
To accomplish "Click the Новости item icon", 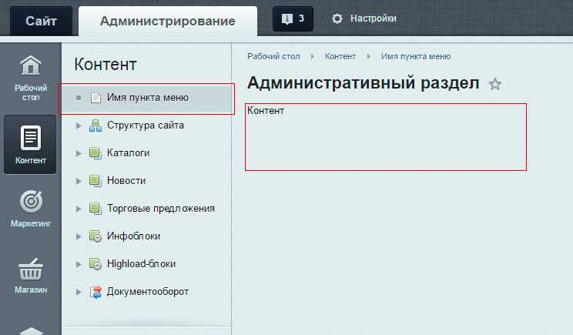I will [95, 181].
